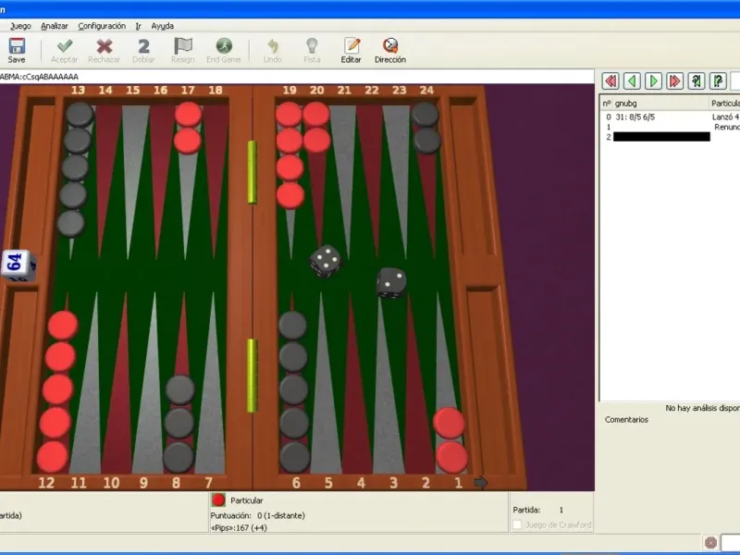This screenshot has width=740, height=555.
Task: Click the grey stop icon in status bar
Action: 710,543
